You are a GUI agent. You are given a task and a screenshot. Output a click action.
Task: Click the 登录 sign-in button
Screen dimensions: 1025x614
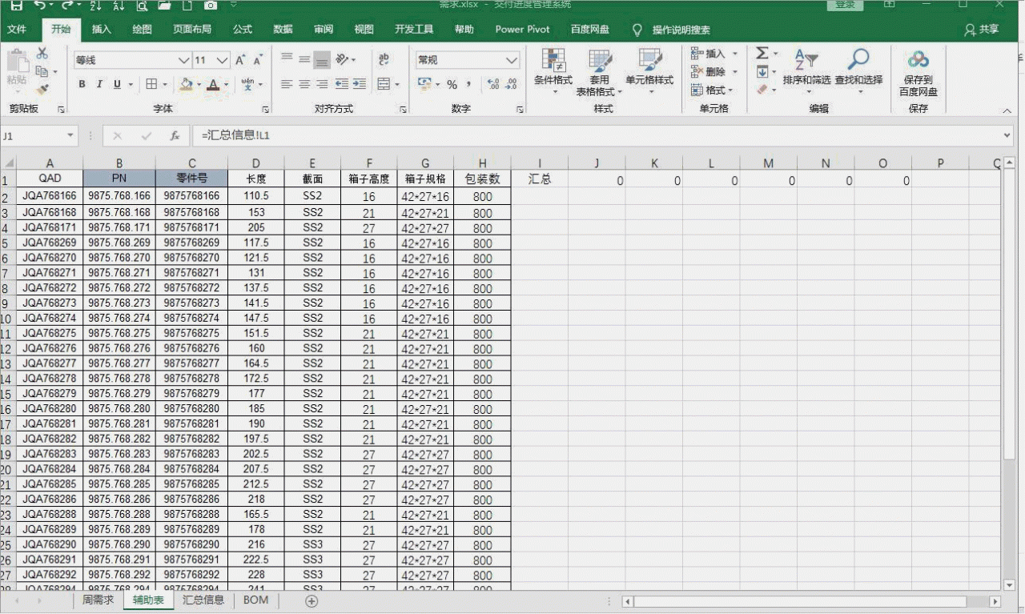[845, 5]
